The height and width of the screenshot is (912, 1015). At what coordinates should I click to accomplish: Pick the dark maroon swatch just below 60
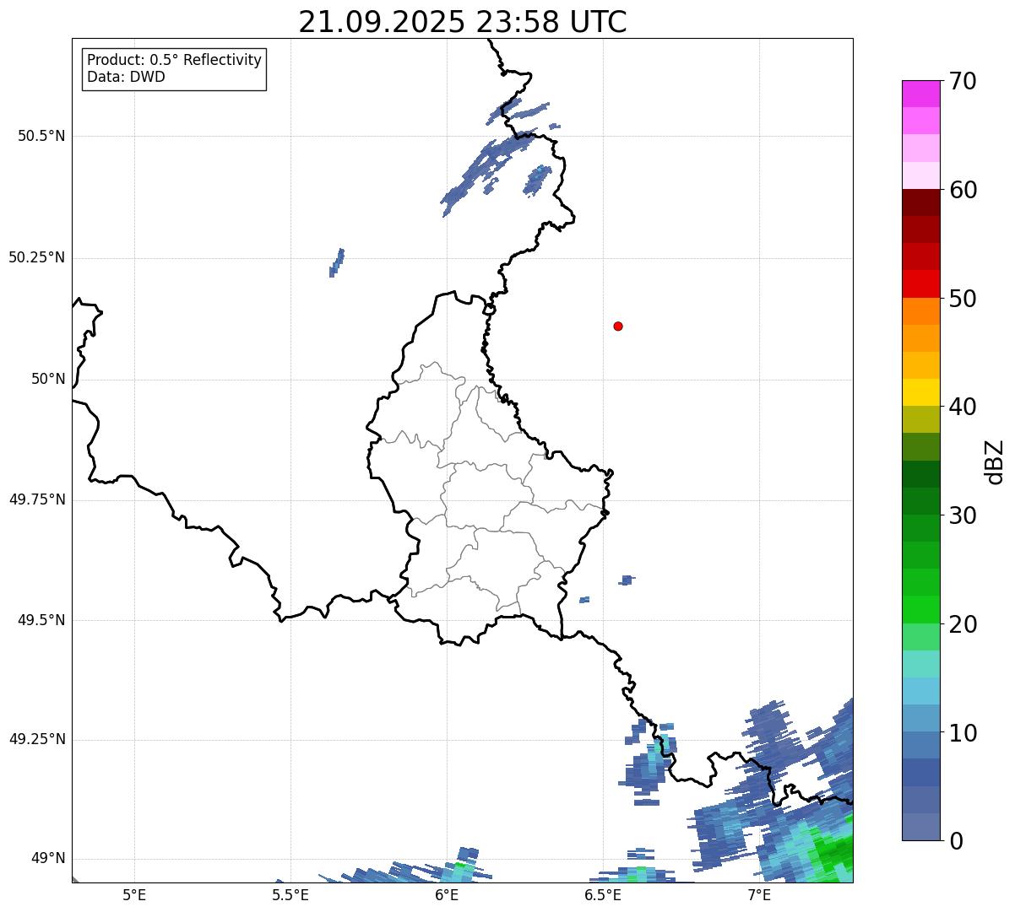coord(920,202)
